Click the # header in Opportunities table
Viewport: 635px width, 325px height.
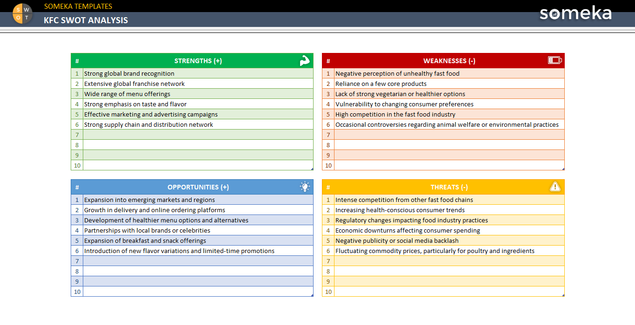point(77,187)
